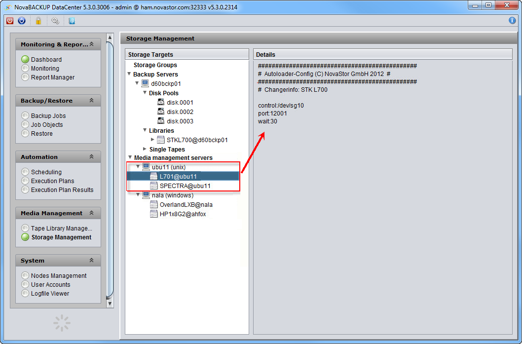This screenshot has height=344, width=522.
Task: Collapse the Backup Servers tree node
Action: [x=129, y=74]
